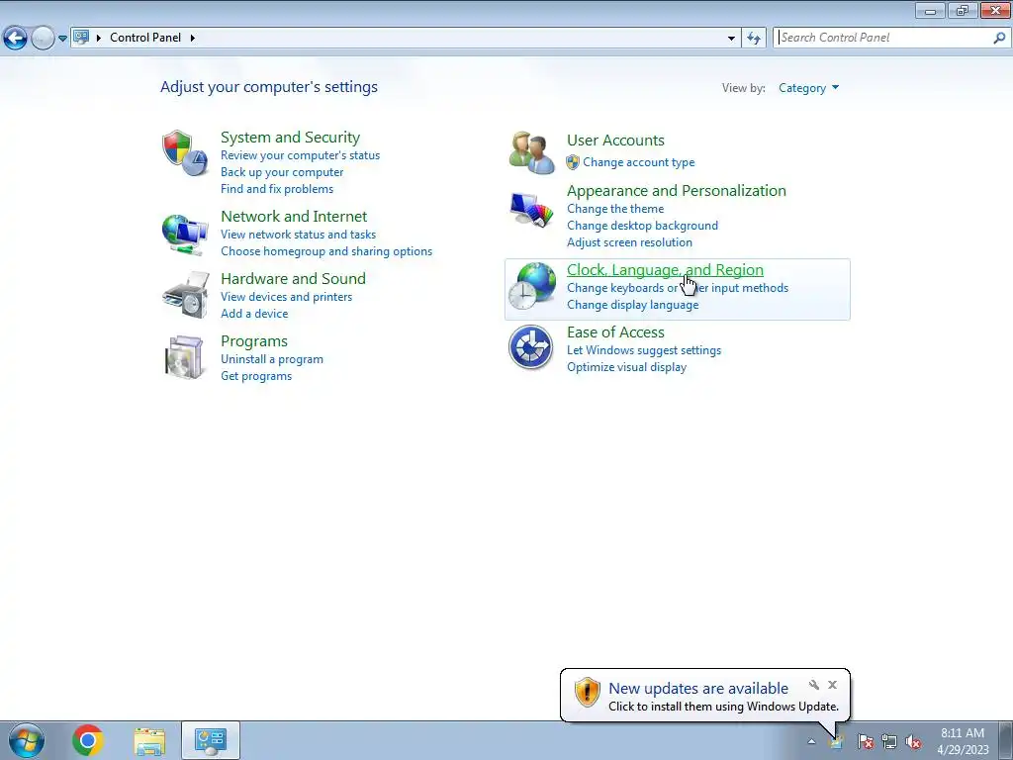Open the Windows Start button

coord(27,740)
